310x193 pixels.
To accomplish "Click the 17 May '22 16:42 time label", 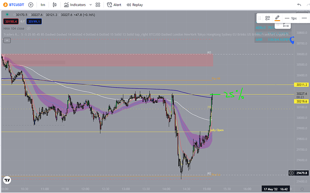I will [x=275, y=189].
